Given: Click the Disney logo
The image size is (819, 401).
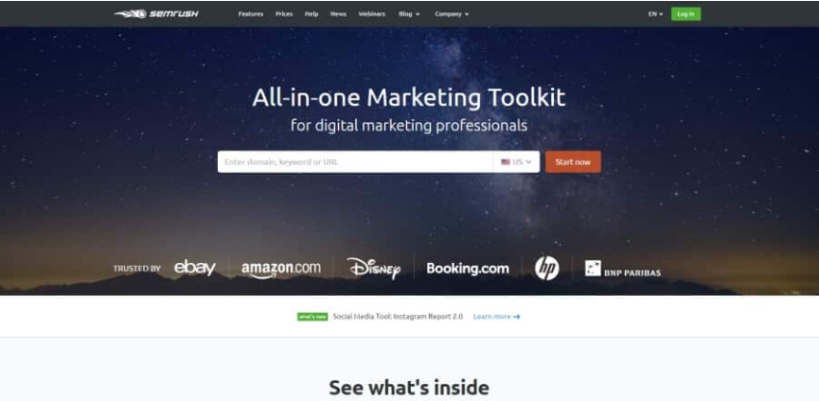Looking at the screenshot, I should (373, 268).
